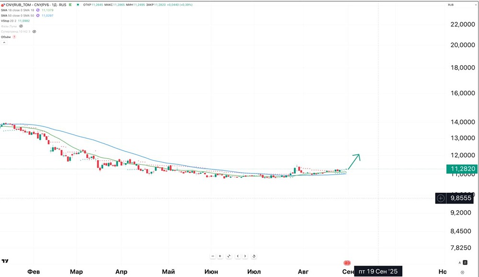Click the date label пт 19 Сен '25
Image resolution: width=479 pixels, height=277 pixels.
tap(378, 272)
